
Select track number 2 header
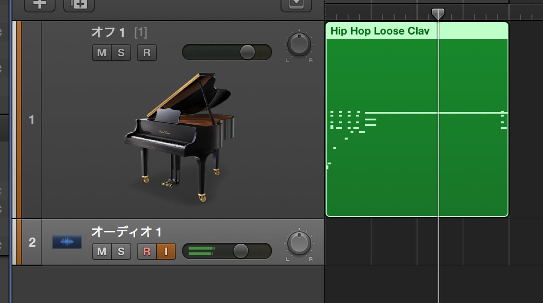pyautogui.click(x=32, y=242)
